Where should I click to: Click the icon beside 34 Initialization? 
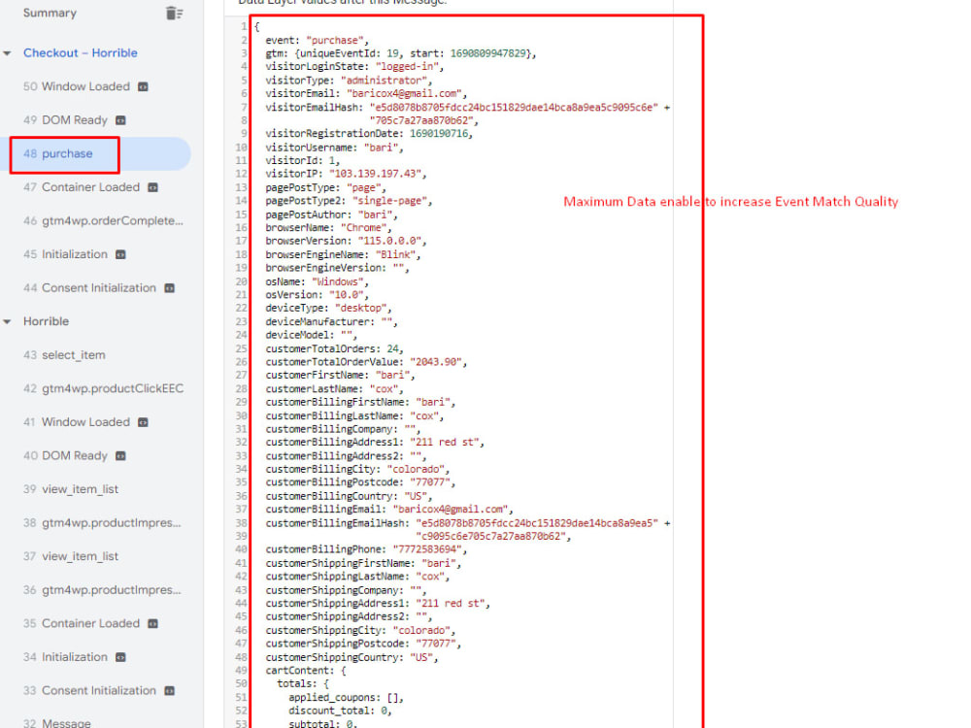coord(119,656)
